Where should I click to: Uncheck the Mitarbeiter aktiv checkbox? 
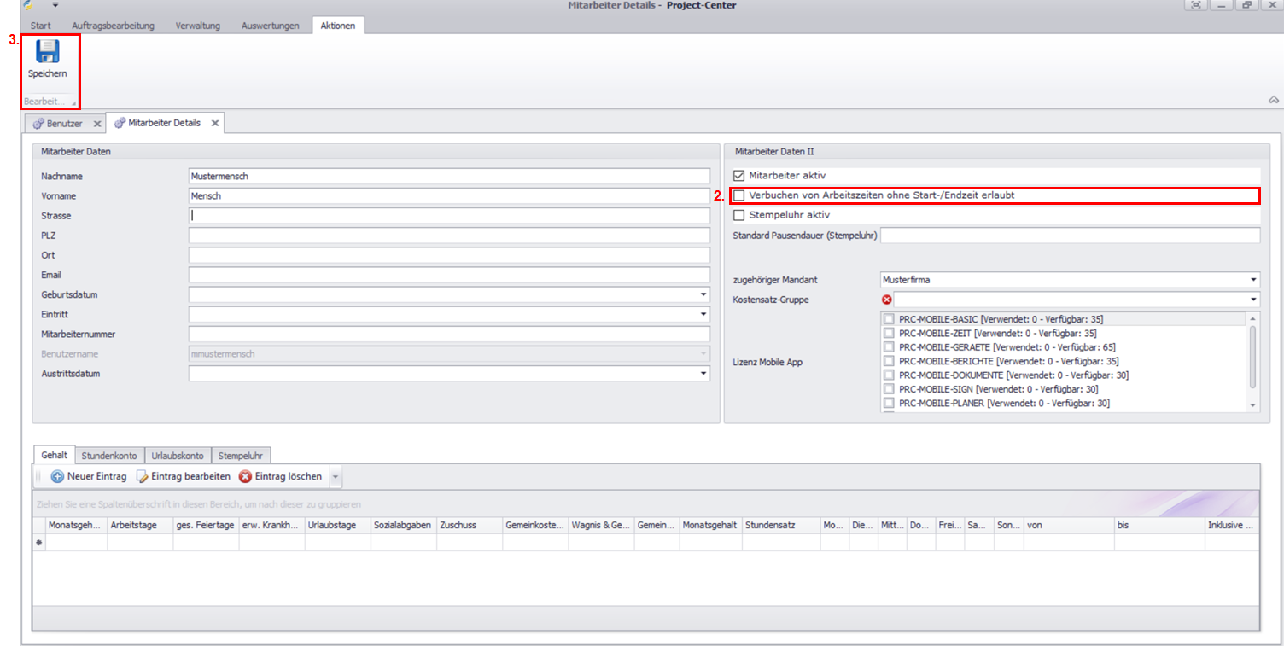tap(739, 176)
